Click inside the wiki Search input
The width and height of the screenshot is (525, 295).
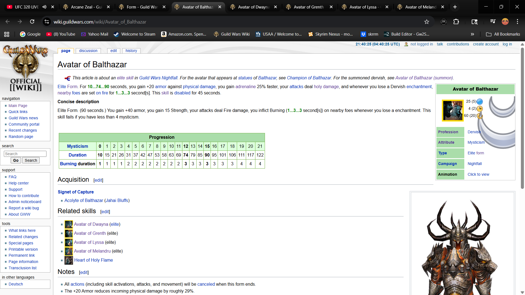(x=25, y=154)
